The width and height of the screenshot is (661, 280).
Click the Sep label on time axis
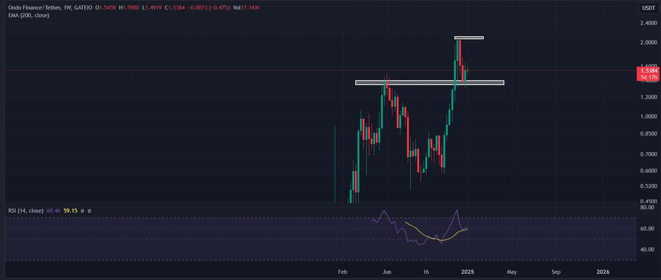tap(556, 272)
